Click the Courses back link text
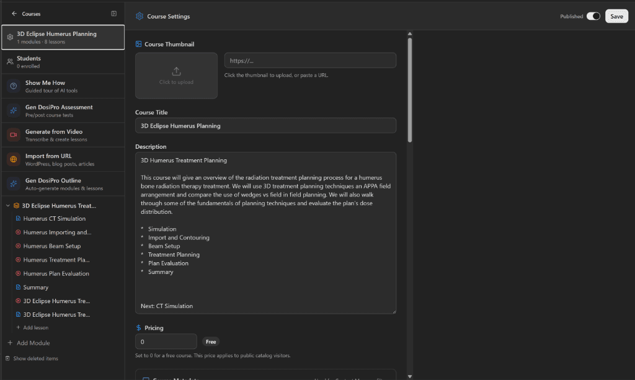This screenshot has width=635, height=380. [x=31, y=14]
